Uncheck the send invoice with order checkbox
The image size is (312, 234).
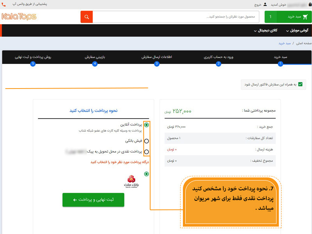(300, 84)
